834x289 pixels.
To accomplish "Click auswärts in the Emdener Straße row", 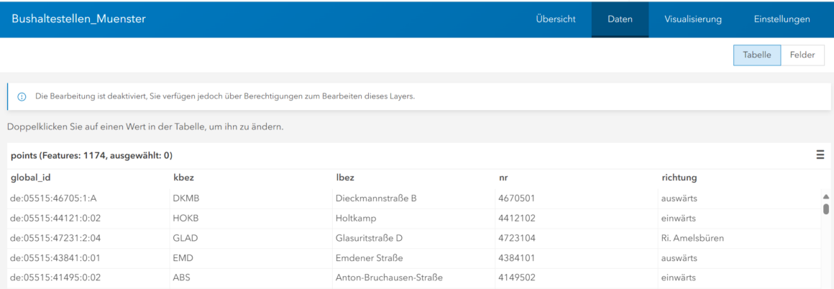I will 739,258.
